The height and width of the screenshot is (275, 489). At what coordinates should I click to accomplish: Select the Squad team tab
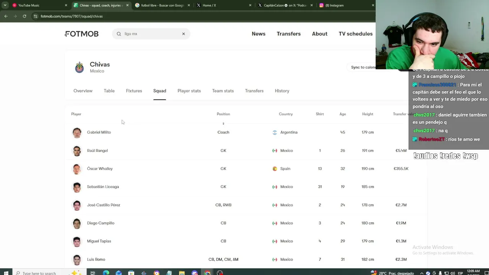[160, 91]
